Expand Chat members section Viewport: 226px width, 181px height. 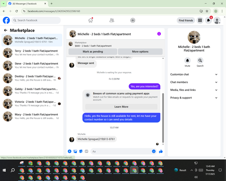(194, 82)
